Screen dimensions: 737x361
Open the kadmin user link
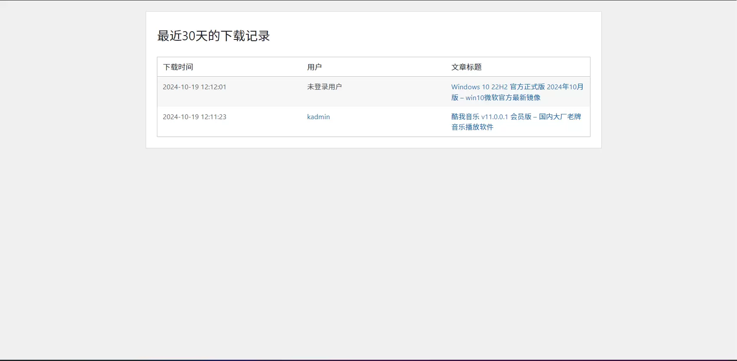(x=318, y=117)
